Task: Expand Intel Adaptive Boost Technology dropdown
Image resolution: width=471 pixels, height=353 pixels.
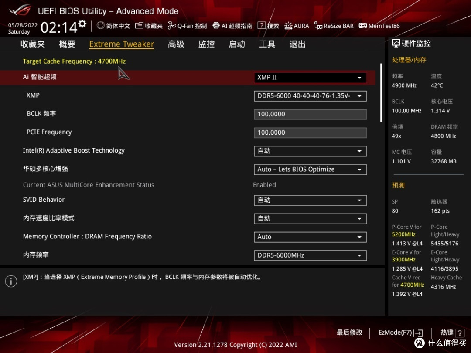Action: click(310, 151)
